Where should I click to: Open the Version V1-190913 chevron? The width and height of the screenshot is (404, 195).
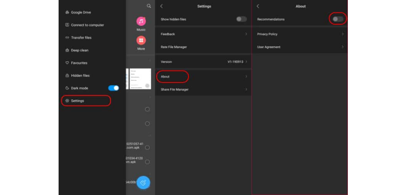pyautogui.click(x=246, y=62)
